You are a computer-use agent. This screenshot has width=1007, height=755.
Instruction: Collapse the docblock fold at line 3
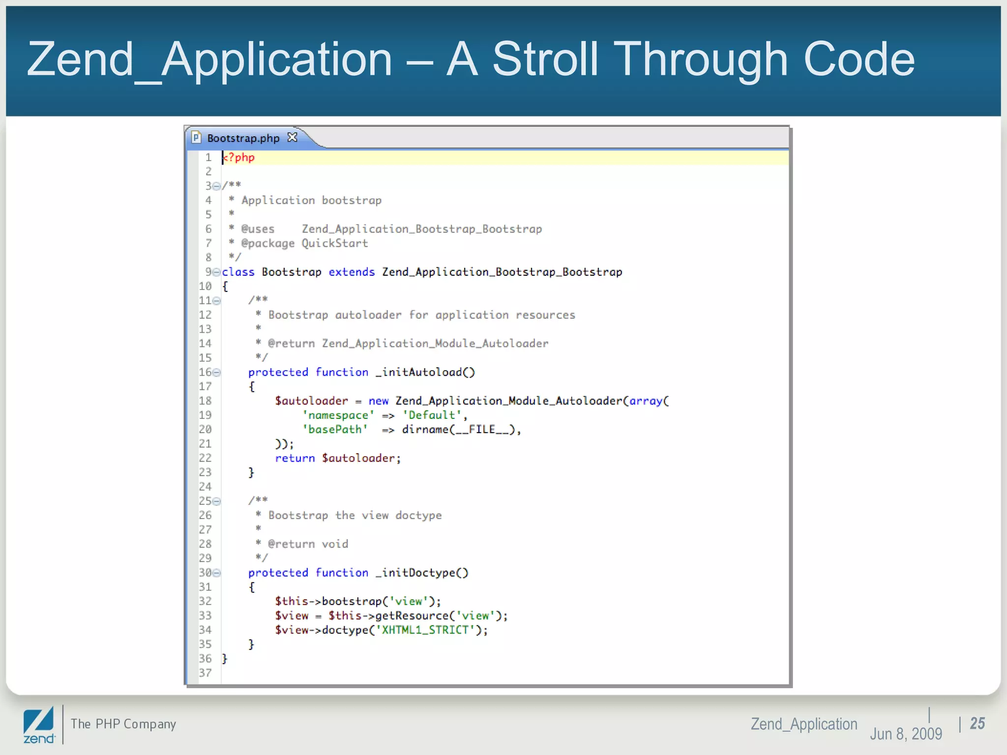click(x=216, y=186)
